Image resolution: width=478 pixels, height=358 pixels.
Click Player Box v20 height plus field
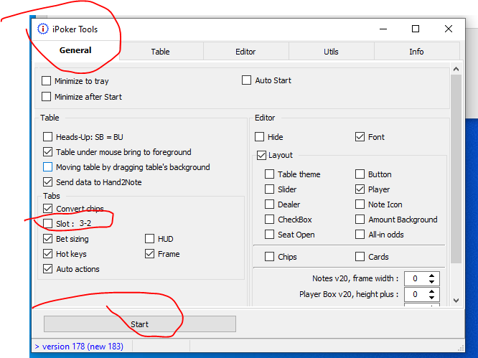click(416, 294)
